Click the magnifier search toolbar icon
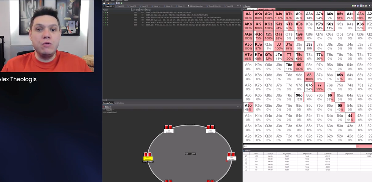 point(111,3)
